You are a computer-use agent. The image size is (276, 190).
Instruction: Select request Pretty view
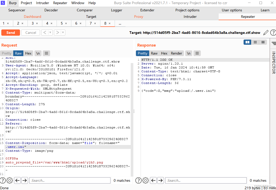click(7, 53)
